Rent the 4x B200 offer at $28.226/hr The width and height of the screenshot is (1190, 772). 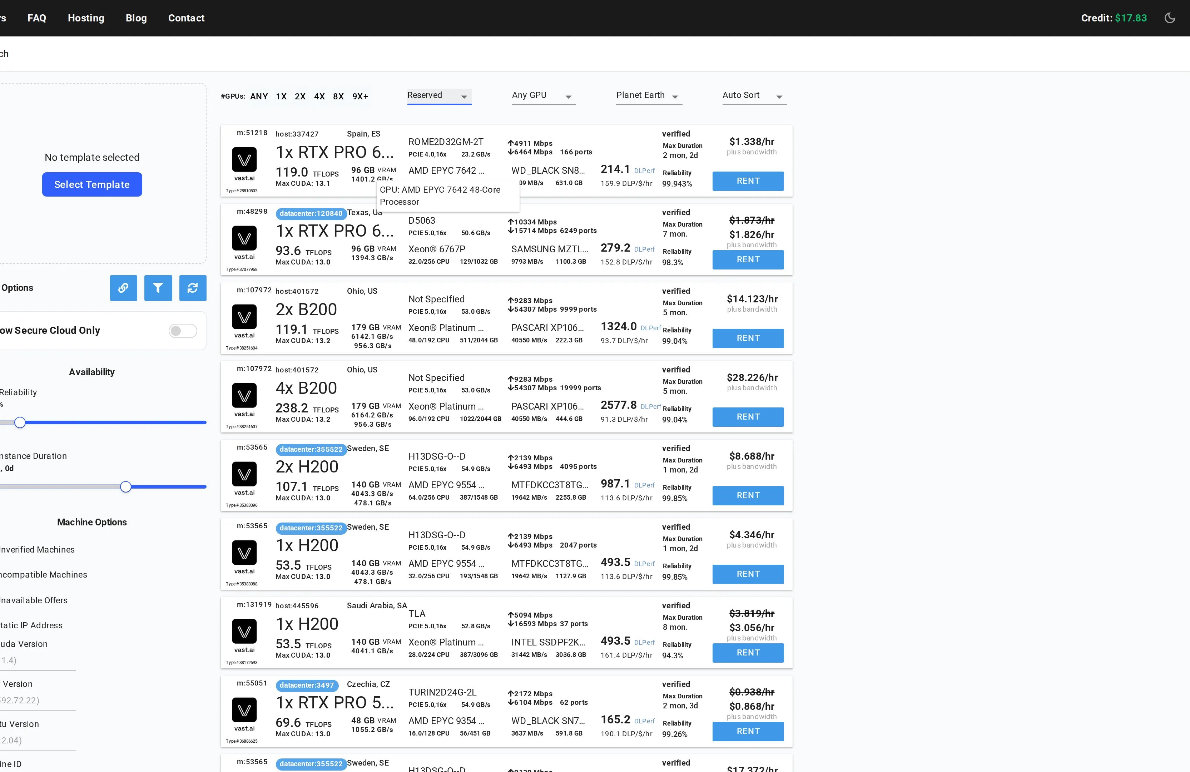(x=748, y=417)
